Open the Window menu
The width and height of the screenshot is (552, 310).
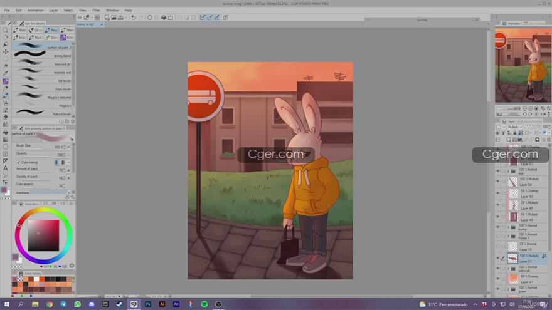click(x=112, y=10)
